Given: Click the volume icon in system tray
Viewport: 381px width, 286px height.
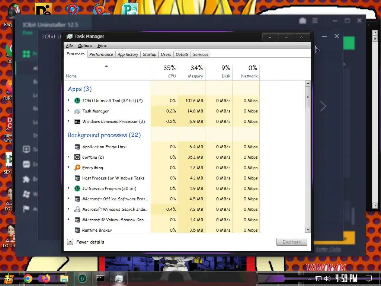Looking at the screenshot, I should (327, 279).
